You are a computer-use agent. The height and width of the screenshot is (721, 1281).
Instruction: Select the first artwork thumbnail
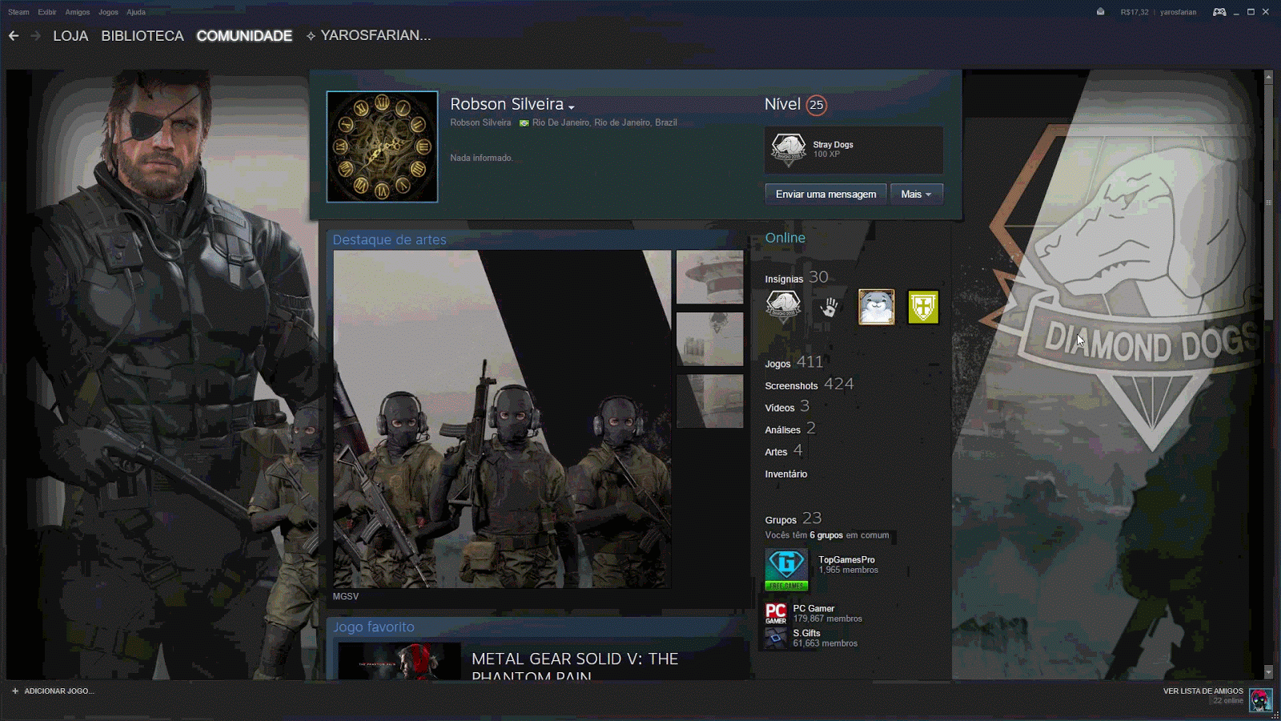tap(710, 277)
